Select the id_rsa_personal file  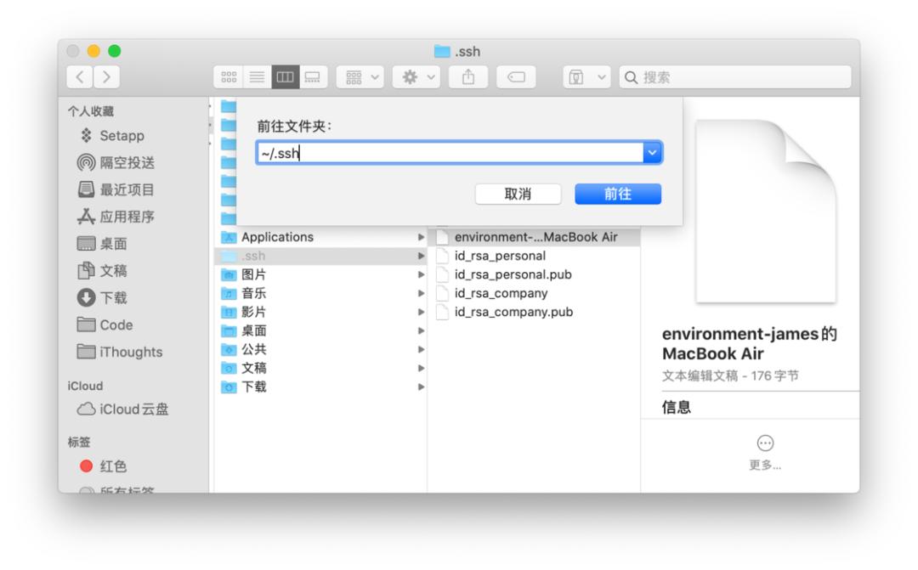point(535,256)
